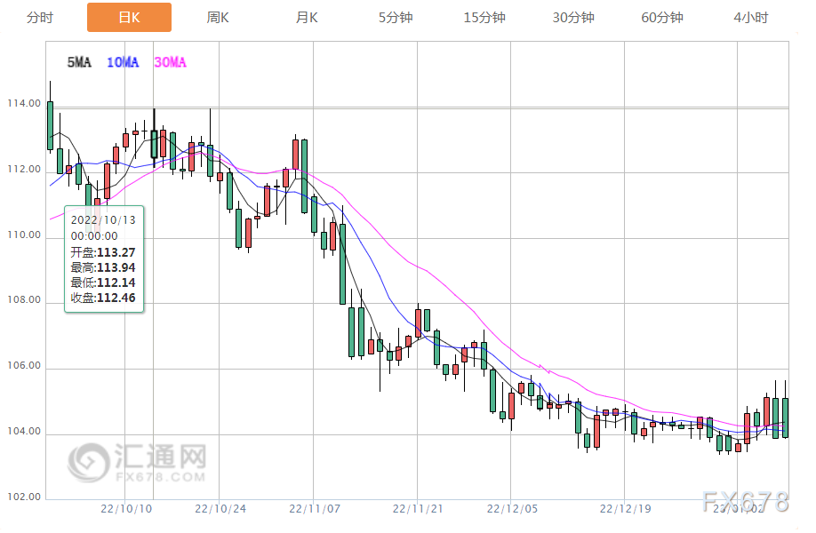816x533 pixels.
Task: Click the 22/11/21 date axis label
Action: [x=418, y=508]
